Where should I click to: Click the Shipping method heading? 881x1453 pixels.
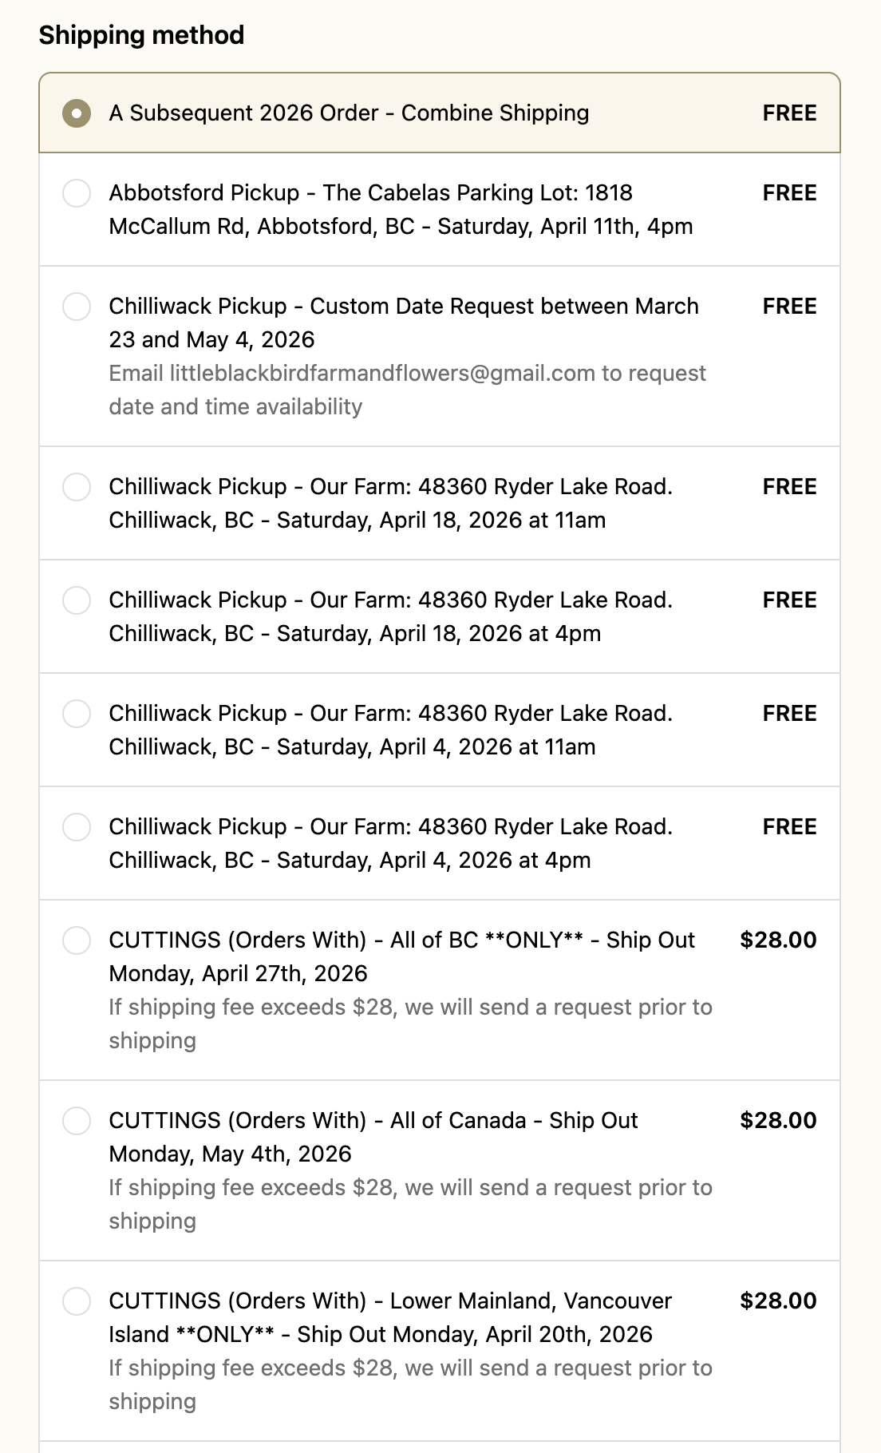[141, 35]
